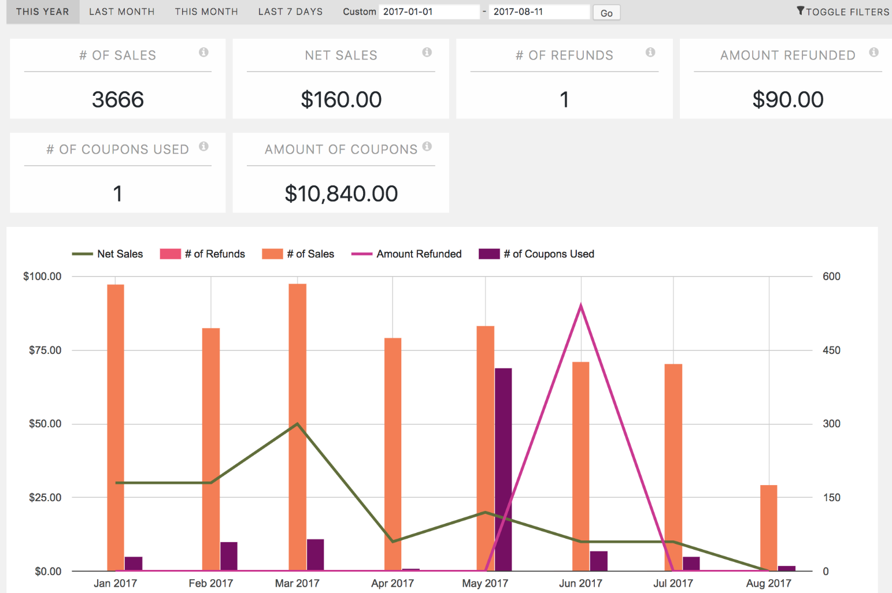Viewport: 892px width, 593px height.
Task: Select the This Year tab
Action: (42, 12)
